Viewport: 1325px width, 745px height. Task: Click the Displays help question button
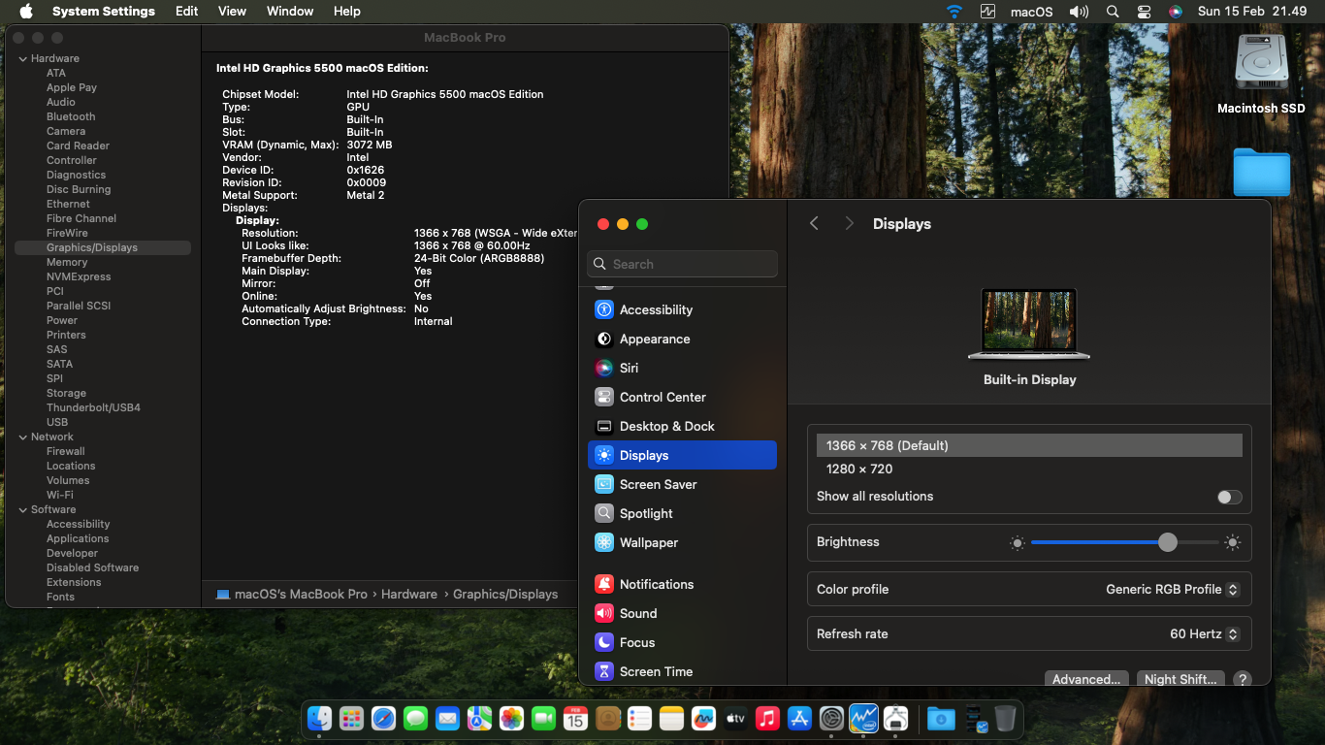click(x=1242, y=680)
